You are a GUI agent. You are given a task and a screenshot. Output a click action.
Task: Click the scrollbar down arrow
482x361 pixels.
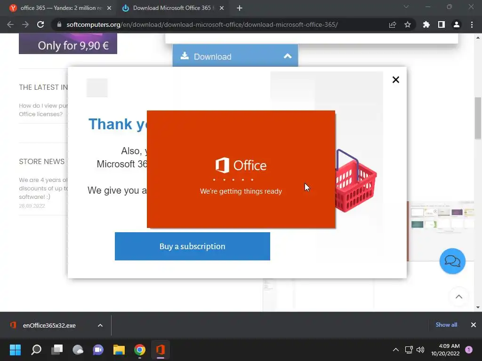pyautogui.click(x=478, y=307)
